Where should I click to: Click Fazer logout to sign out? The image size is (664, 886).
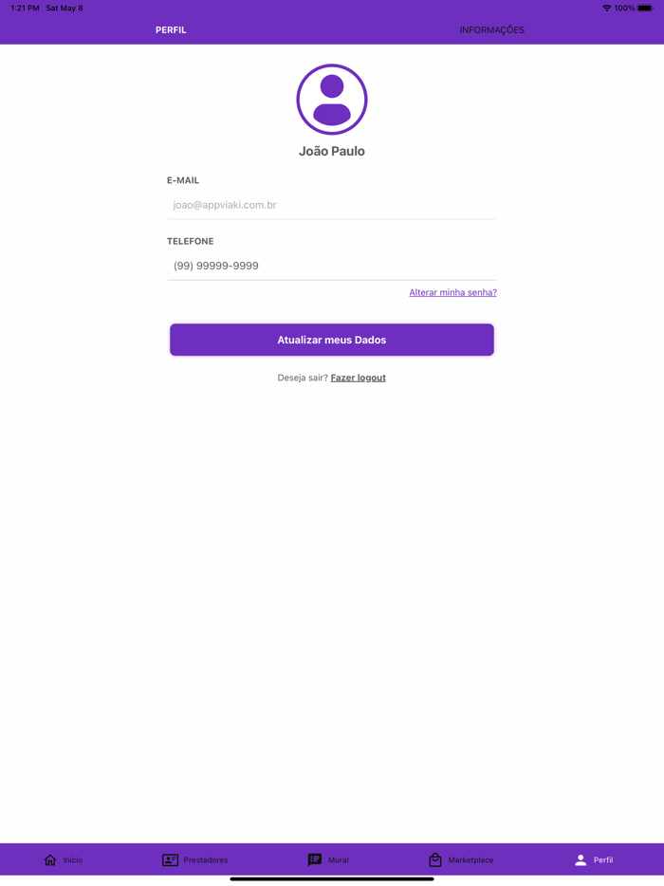358,377
